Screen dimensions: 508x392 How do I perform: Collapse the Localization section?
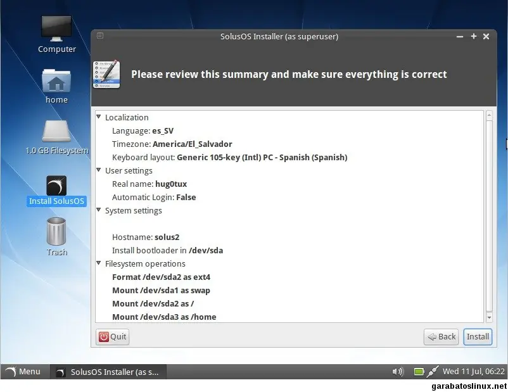tap(99, 117)
